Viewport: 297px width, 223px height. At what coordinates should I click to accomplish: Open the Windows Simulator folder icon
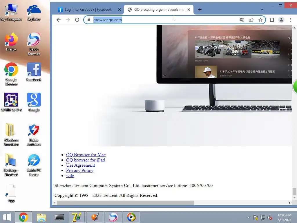coord(11,134)
